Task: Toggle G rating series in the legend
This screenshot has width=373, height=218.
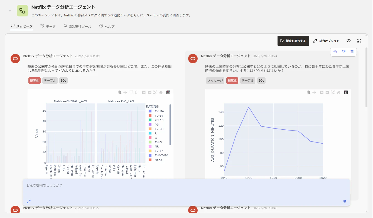Action: [x=153, y=138]
